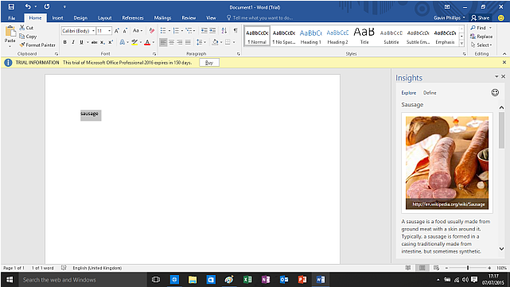Viewport: 510px width, 287px height.
Task: Open Replace dialog
Action: [x=481, y=37]
